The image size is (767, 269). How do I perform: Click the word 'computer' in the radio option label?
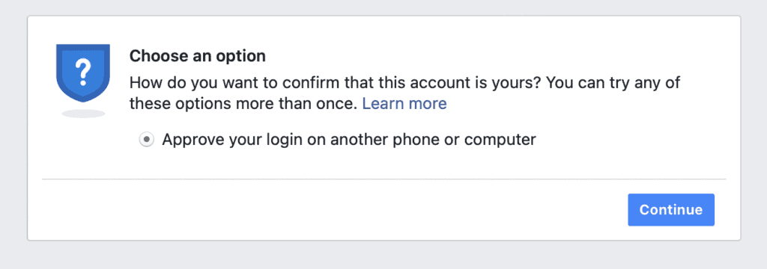pos(500,140)
